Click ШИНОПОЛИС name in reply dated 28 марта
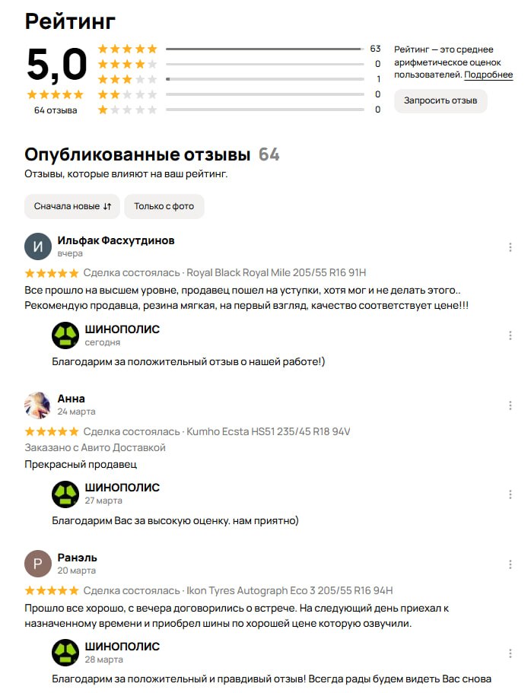The width and height of the screenshot is (531, 693). click(x=122, y=646)
